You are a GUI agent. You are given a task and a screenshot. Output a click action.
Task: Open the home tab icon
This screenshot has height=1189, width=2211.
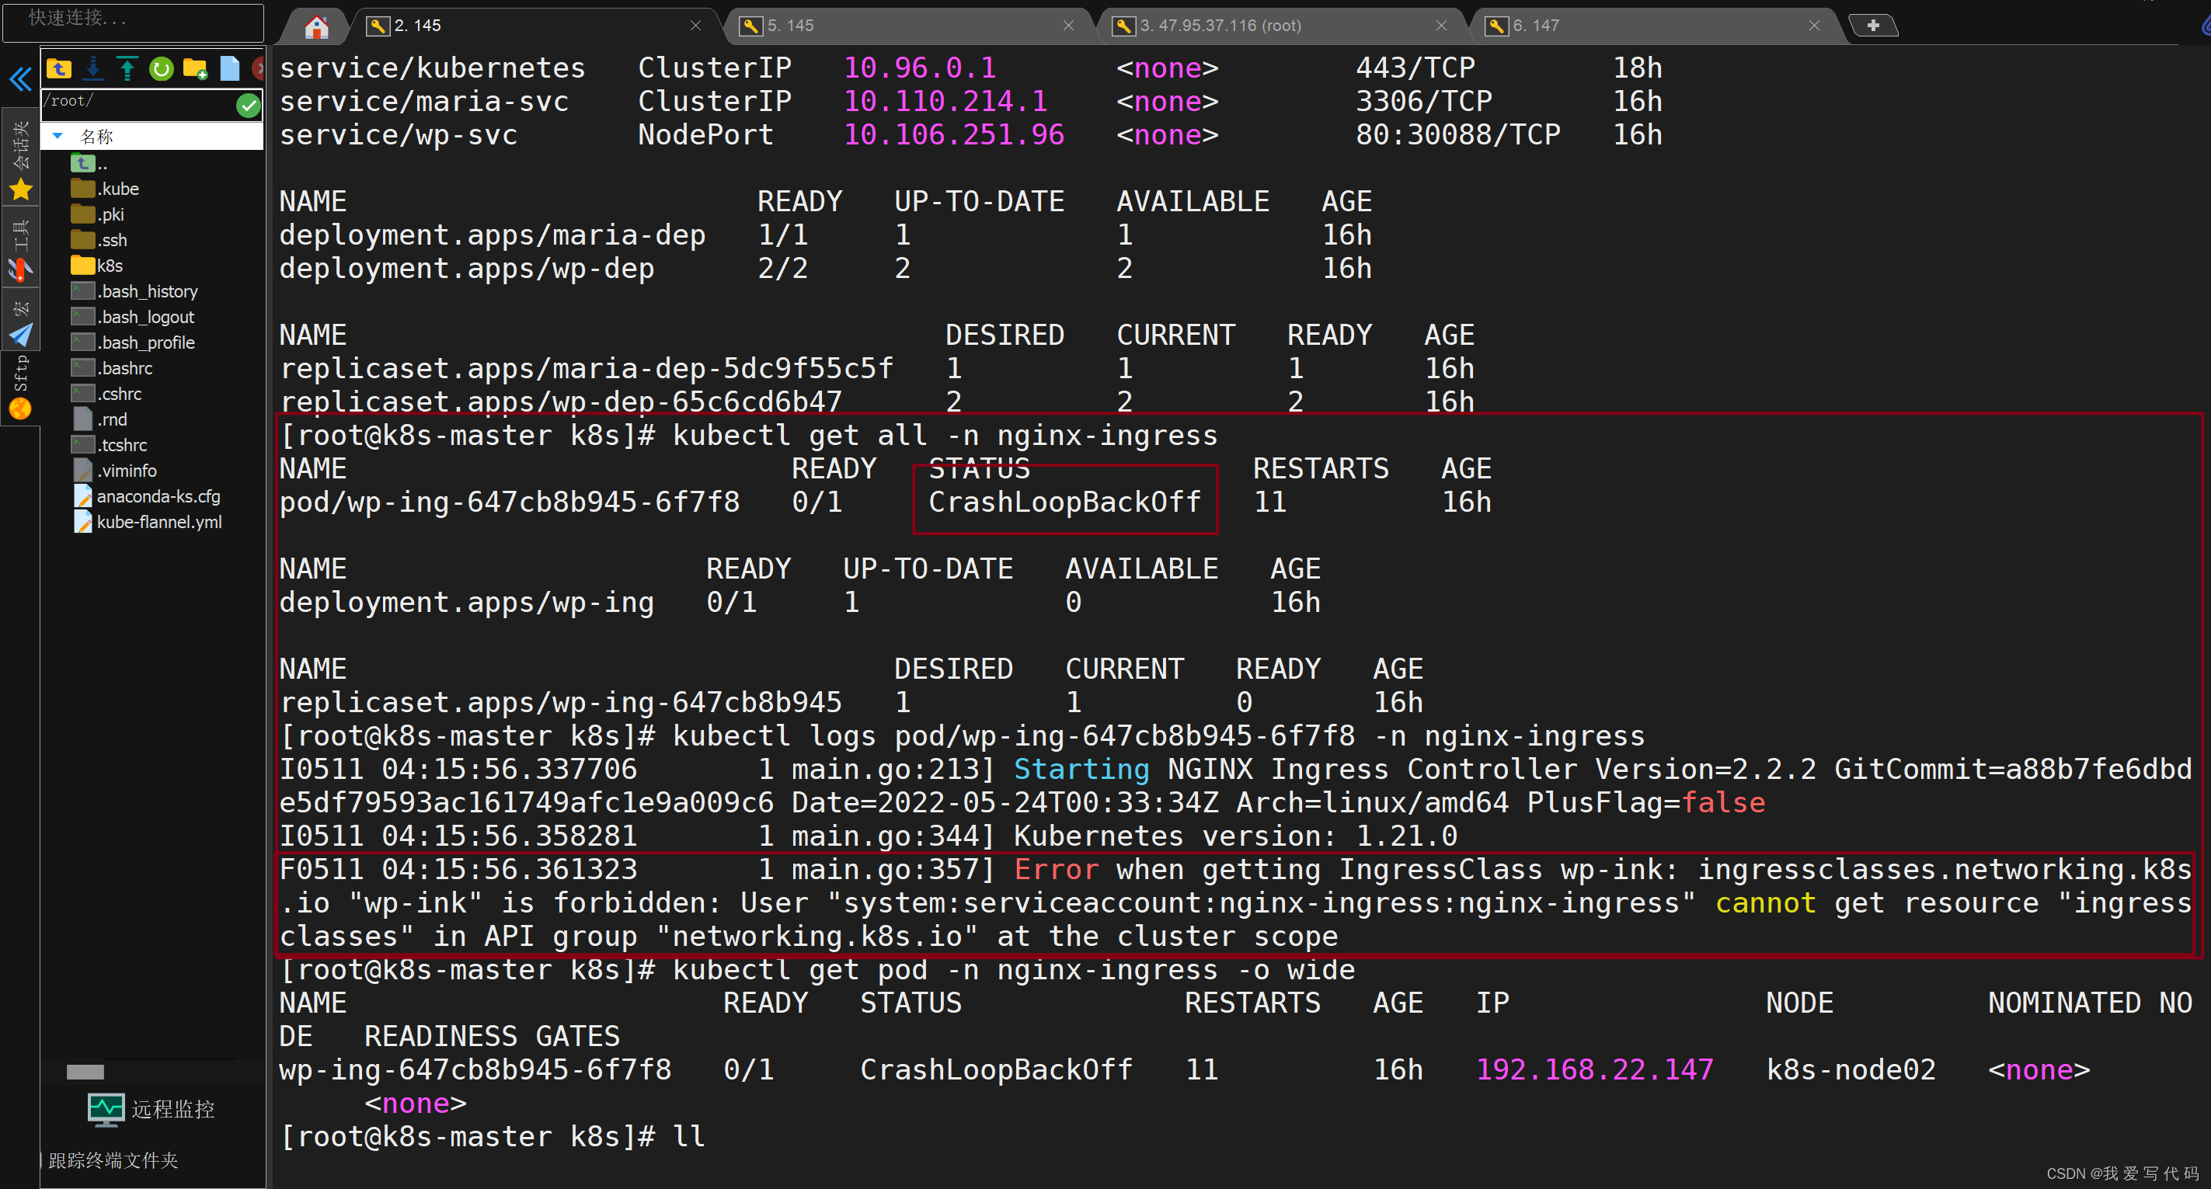pyautogui.click(x=317, y=26)
